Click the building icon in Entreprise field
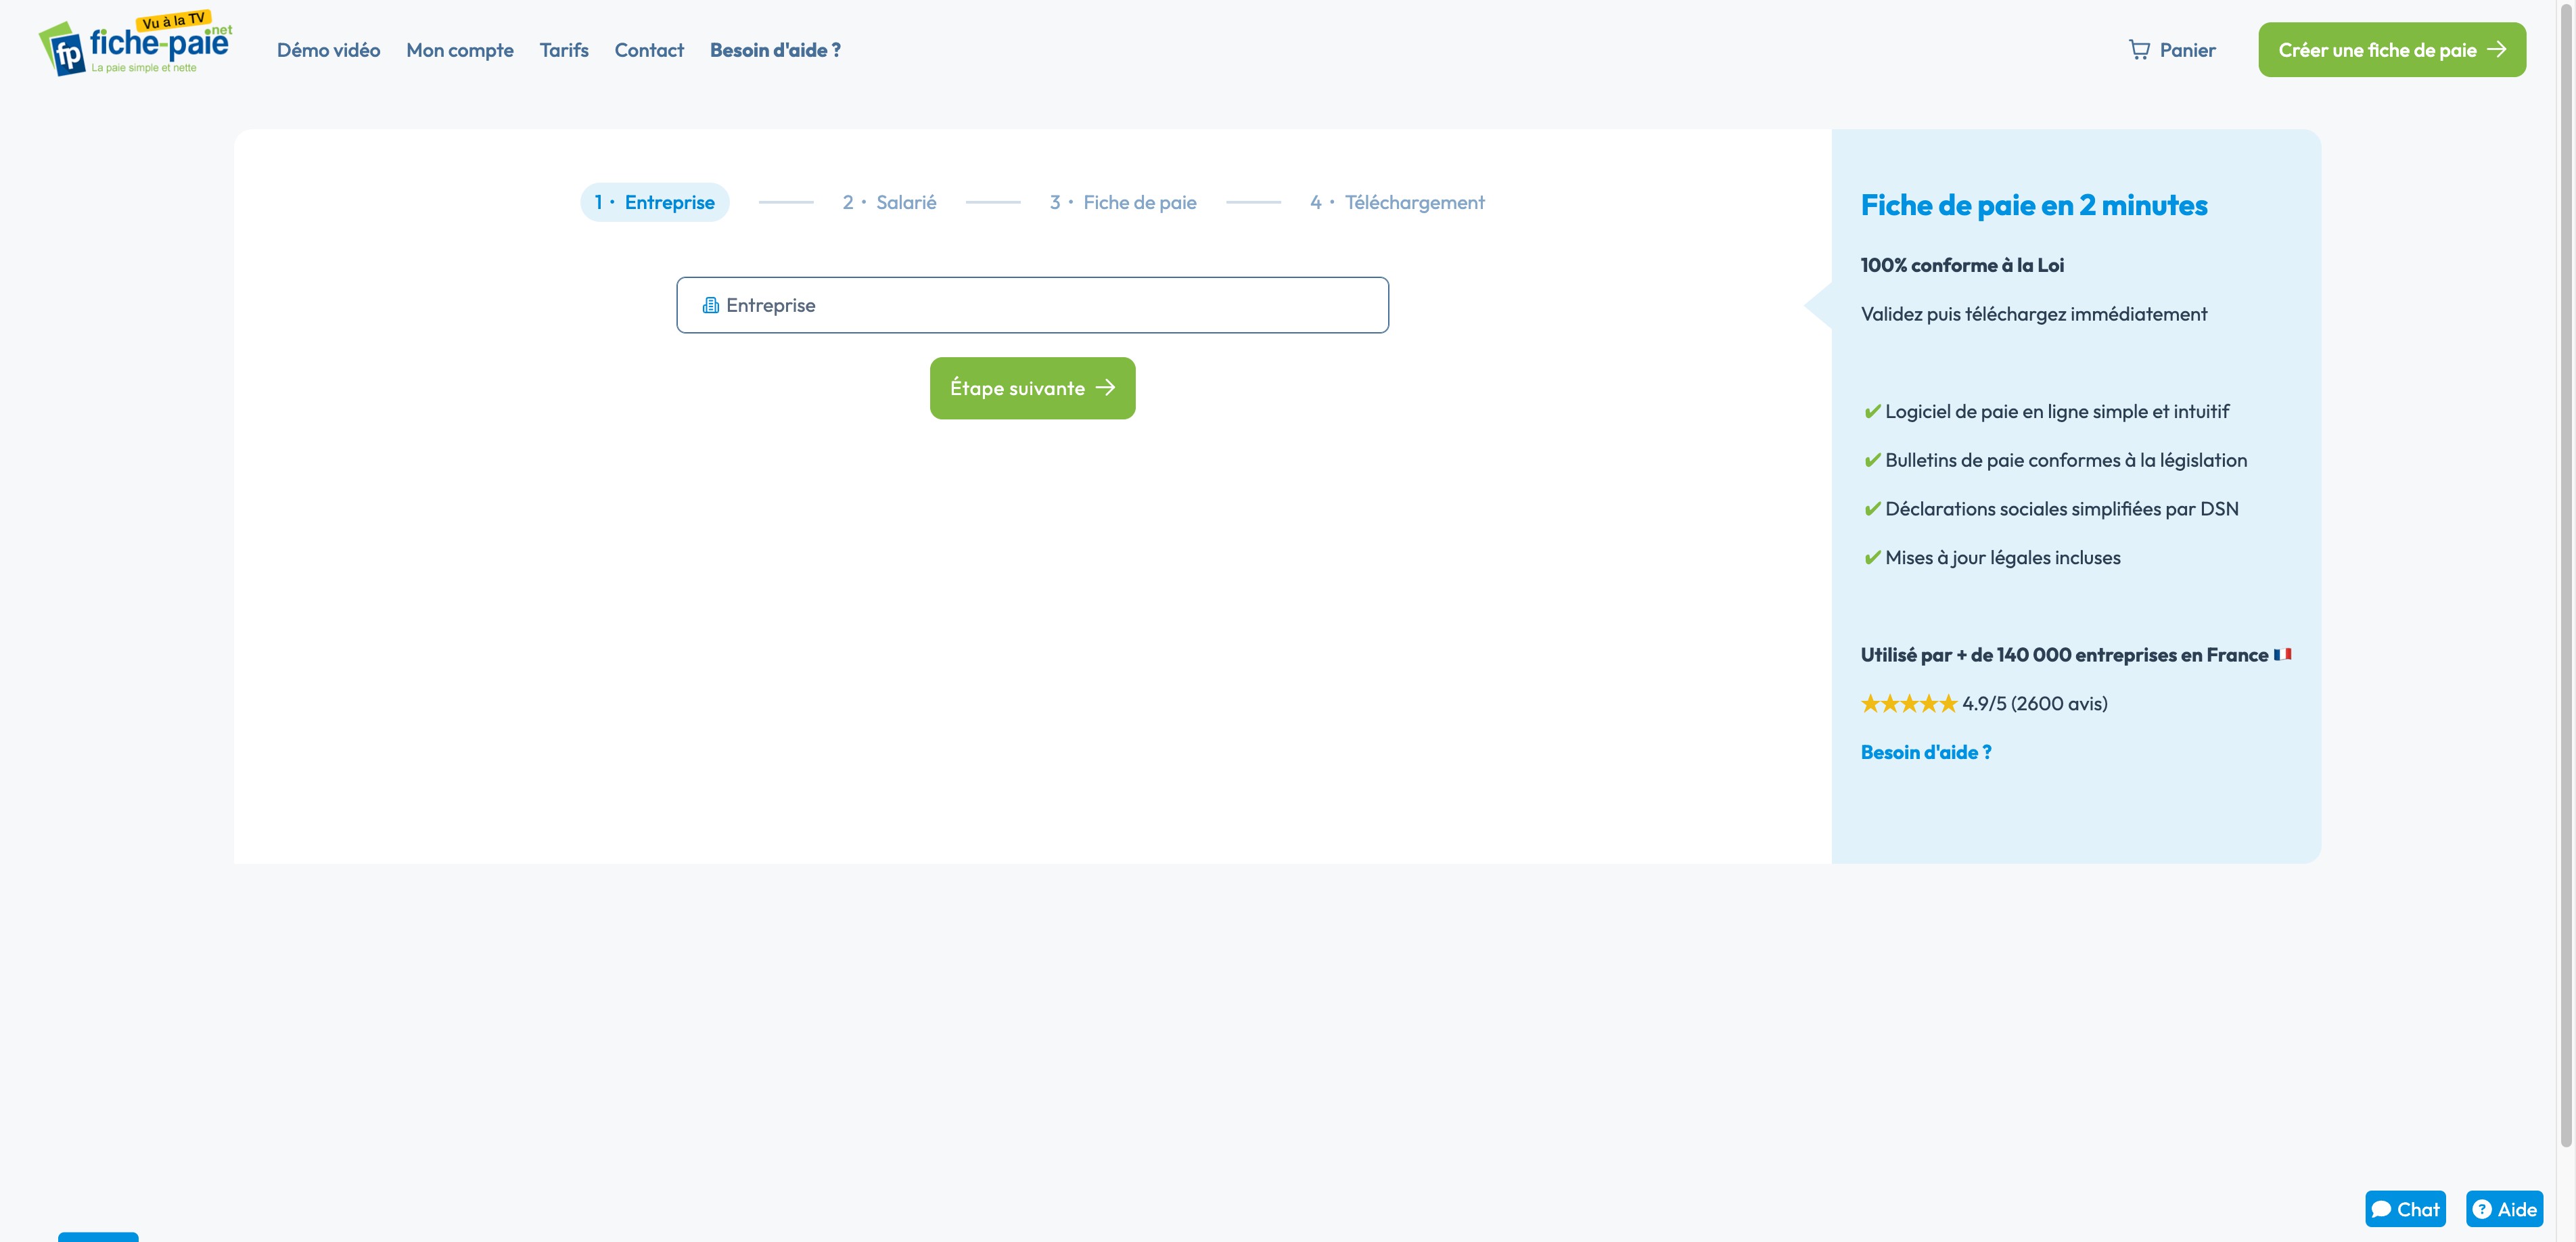The image size is (2576, 1242). click(x=710, y=305)
